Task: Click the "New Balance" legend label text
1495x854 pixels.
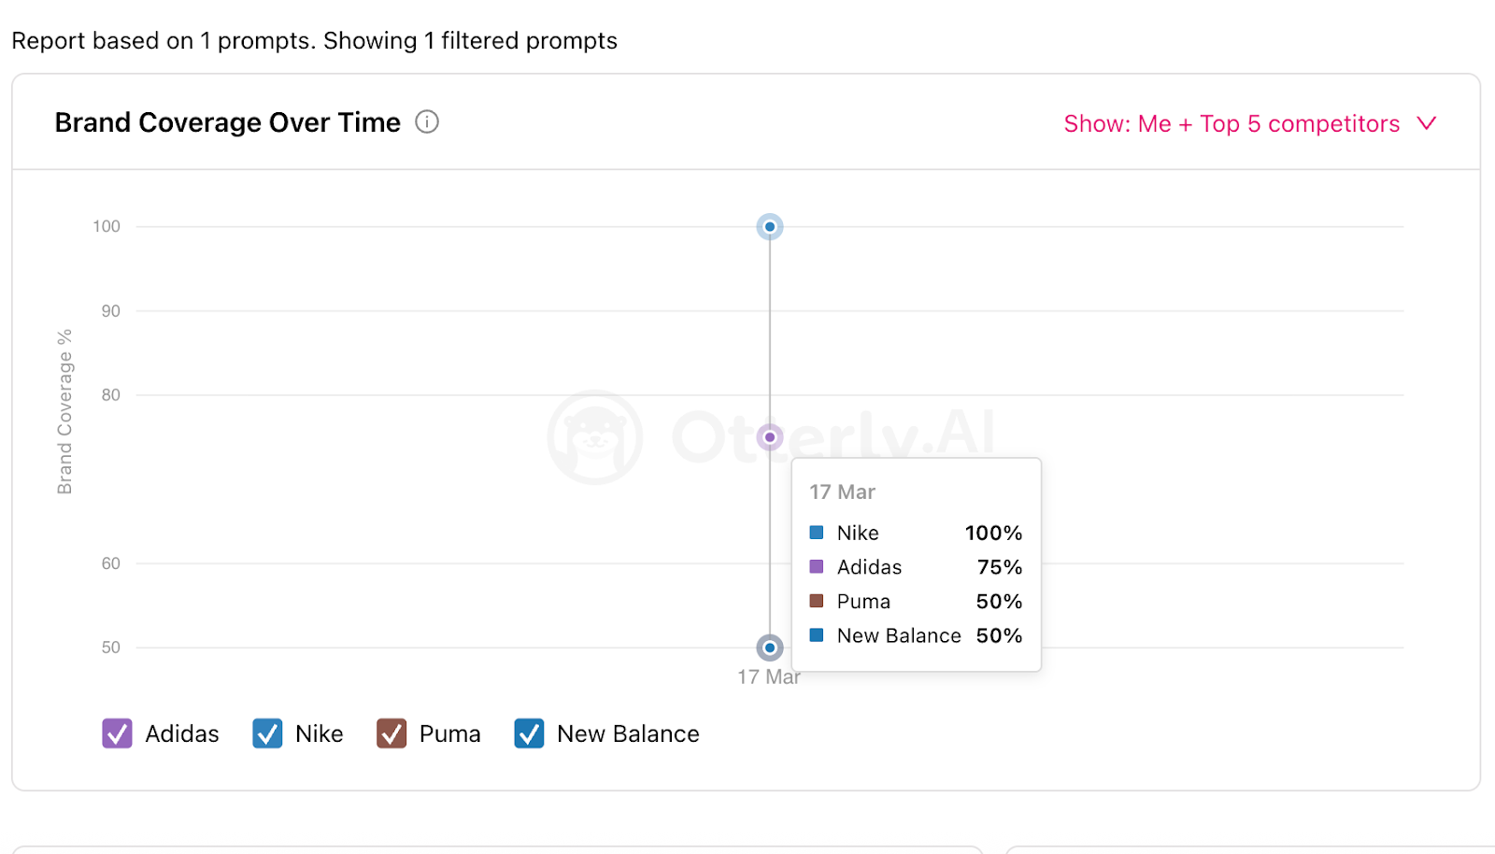Action: coord(628,733)
